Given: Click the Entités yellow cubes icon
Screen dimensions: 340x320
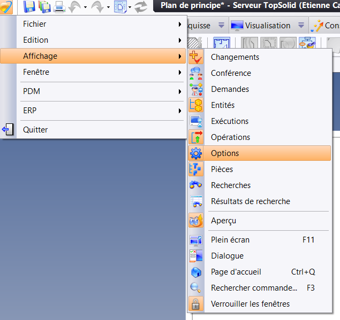Looking at the screenshot, I should 196,105.
